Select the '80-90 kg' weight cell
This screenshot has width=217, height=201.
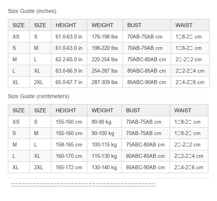[x=104, y=122]
